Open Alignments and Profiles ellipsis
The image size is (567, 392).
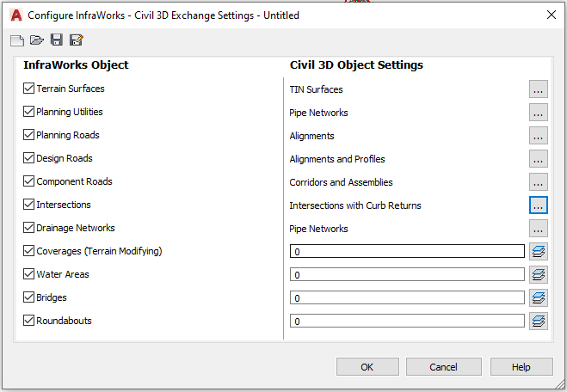point(539,159)
